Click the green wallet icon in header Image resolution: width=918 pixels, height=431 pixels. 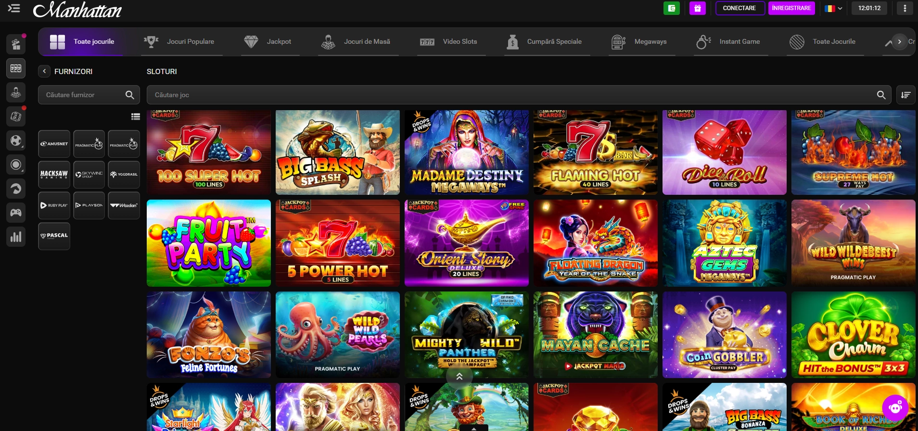pos(672,8)
